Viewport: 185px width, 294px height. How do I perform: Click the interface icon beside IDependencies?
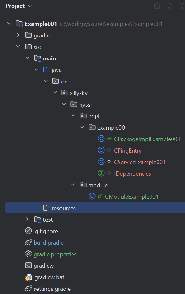101,173
